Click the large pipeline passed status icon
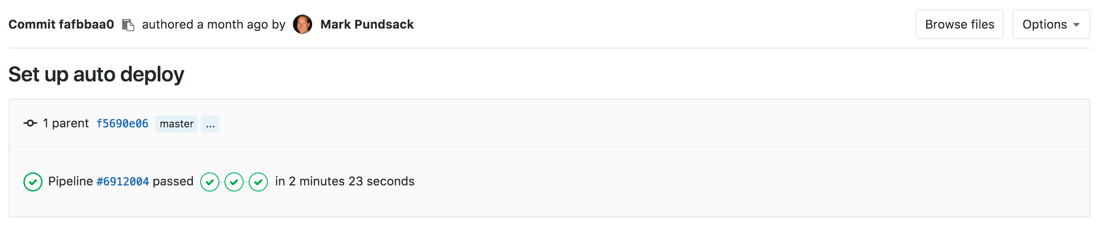Screen dimensions: 1100x227 click(33, 182)
